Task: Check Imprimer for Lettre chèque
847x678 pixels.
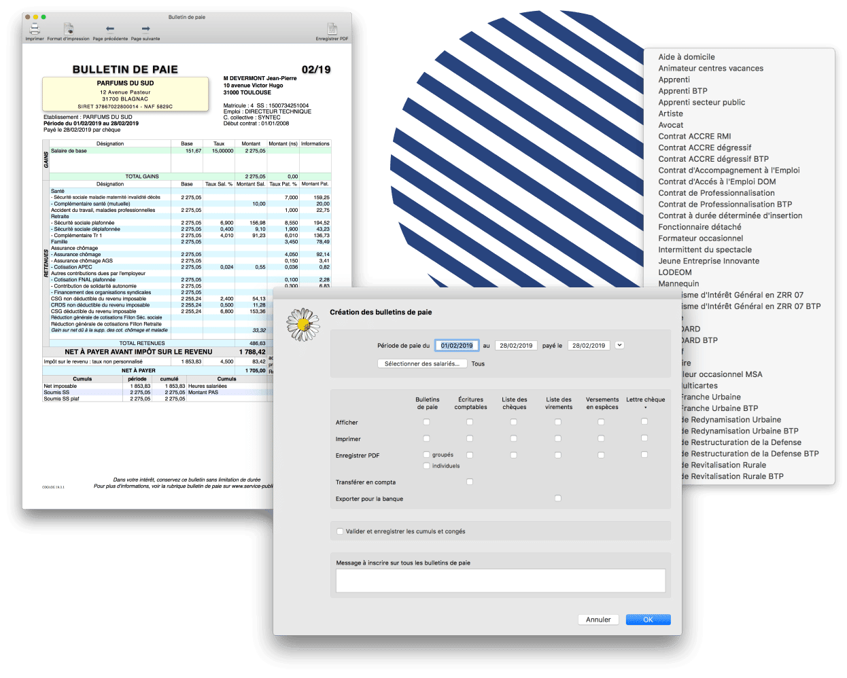Action: tap(644, 438)
